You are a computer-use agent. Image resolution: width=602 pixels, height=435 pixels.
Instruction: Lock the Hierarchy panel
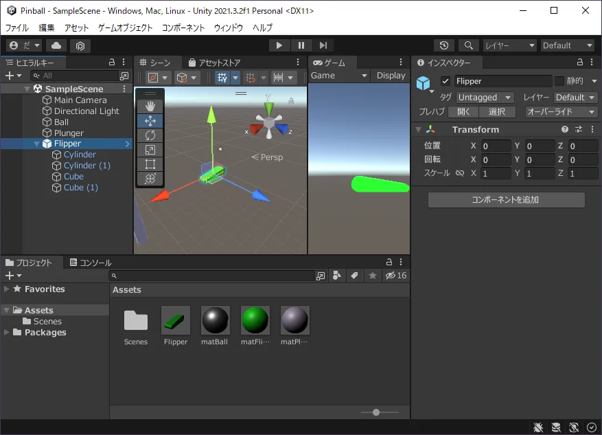112,63
